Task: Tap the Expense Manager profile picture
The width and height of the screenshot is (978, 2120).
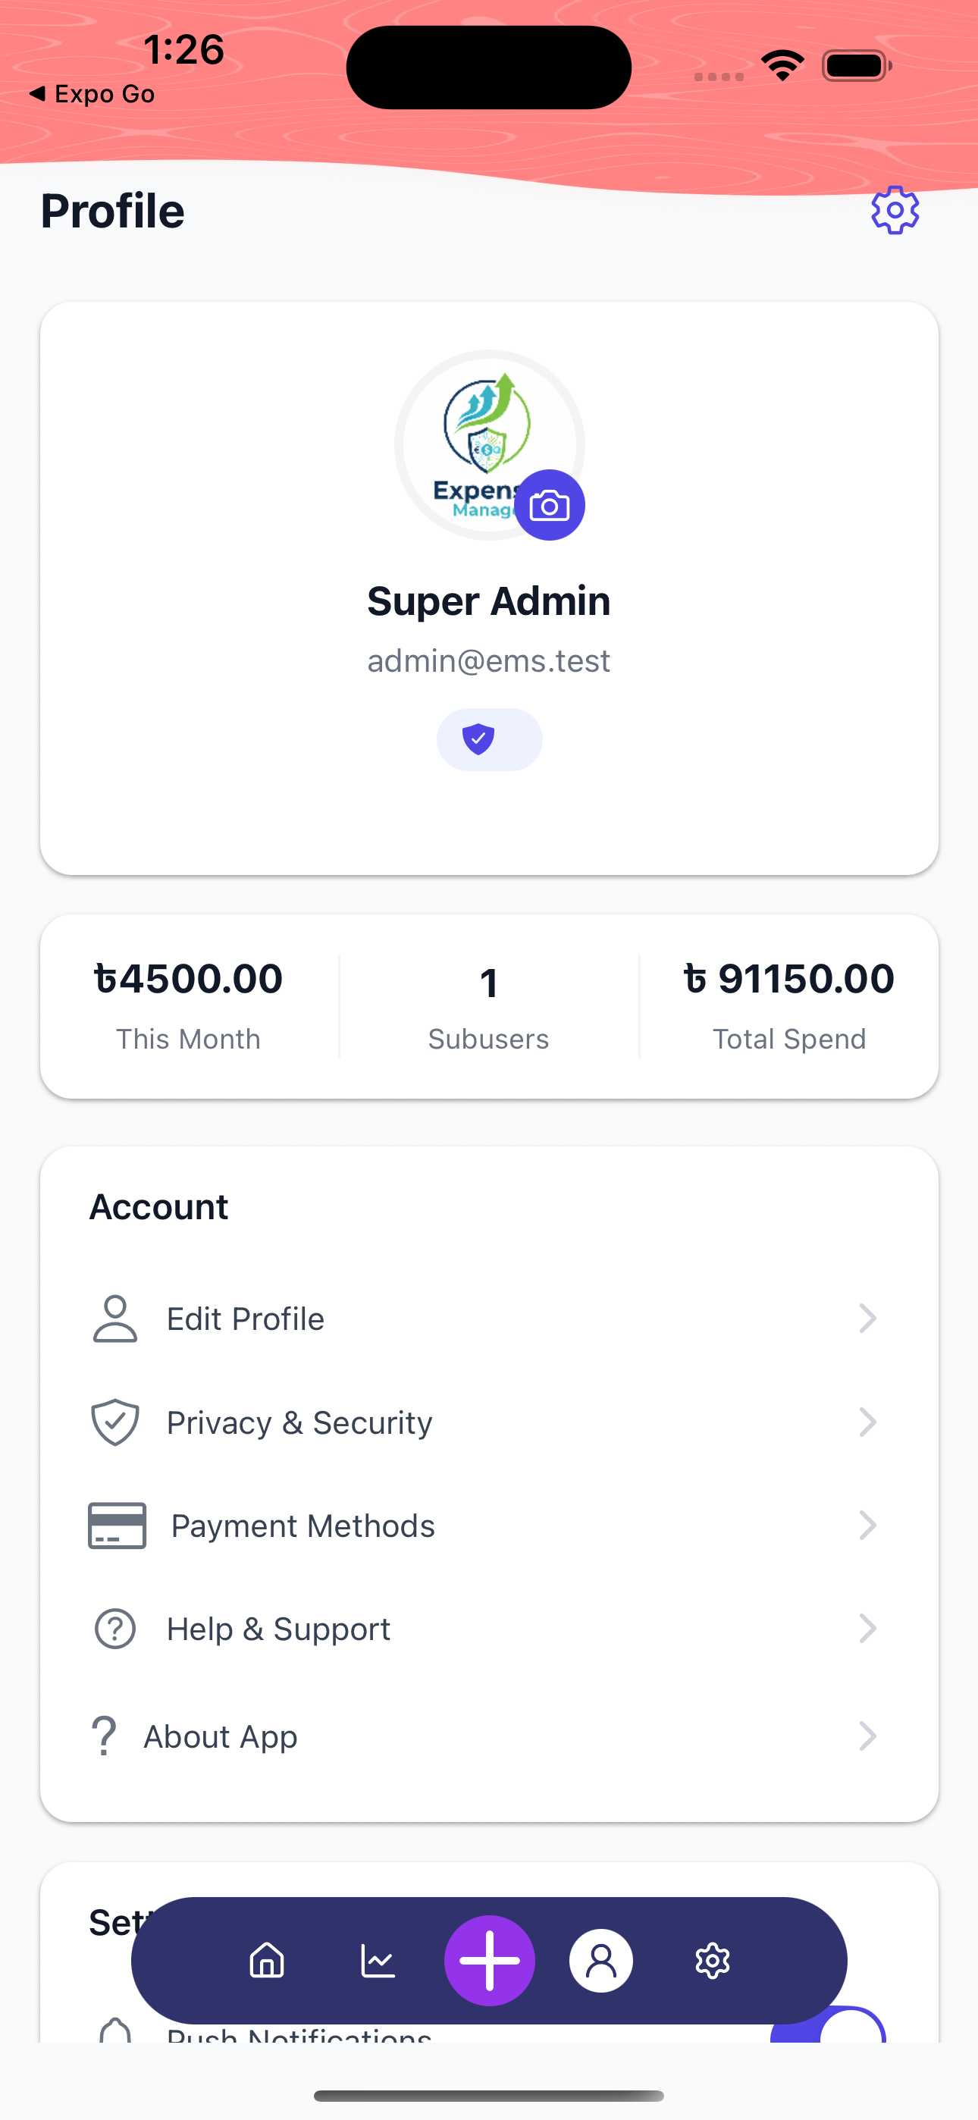Action: [x=478, y=436]
